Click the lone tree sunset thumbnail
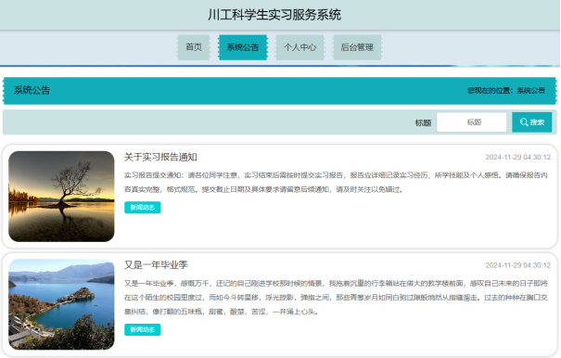The width and height of the screenshot is (561, 358). pos(61,197)
